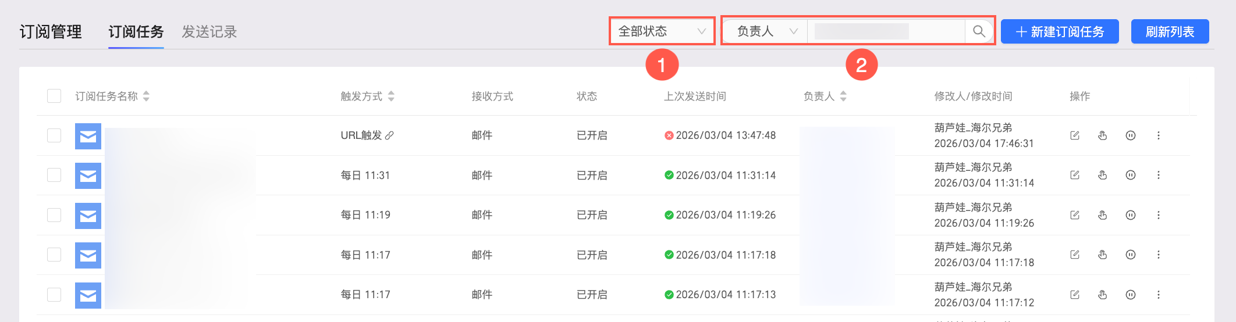
Task: Click the mail icon in the 每日 11:31 row
Action: pyautogui.click(x=88, y=176)
